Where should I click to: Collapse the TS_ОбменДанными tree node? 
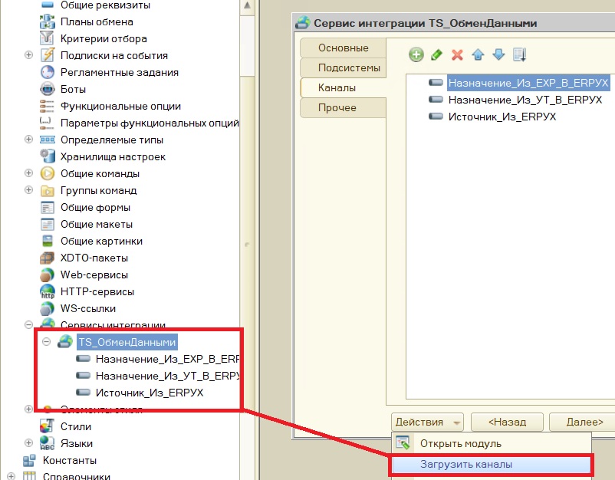point(47,342)
